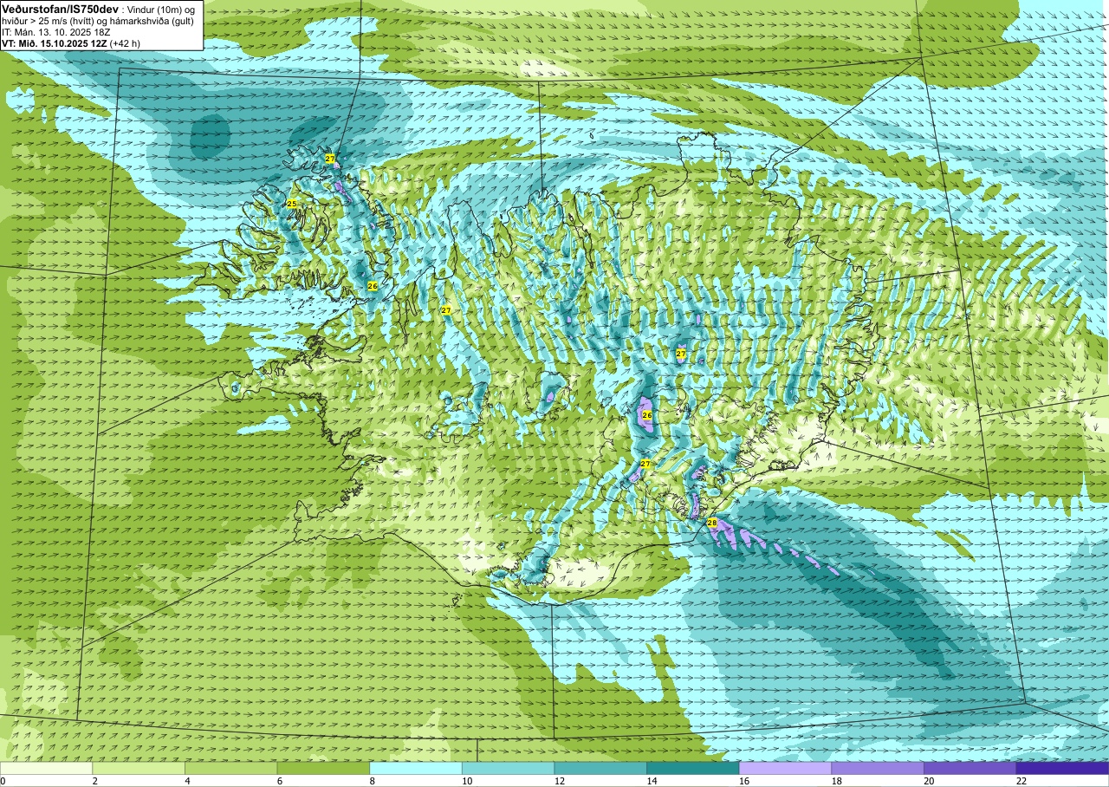Click the legend tick label '2'
1109x787 pixels.
pyautogui.click(x=94, y=781)
